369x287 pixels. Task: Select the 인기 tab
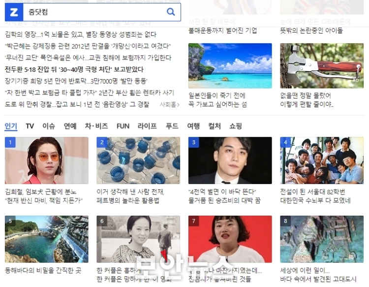pos(11,126)
